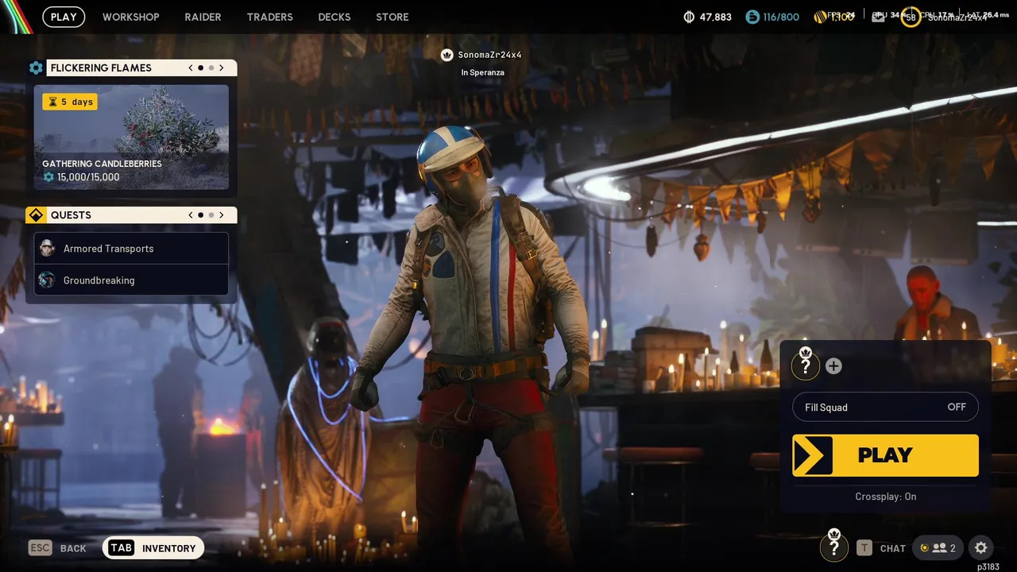Add a squad member with plus icon
This screenshot has height=572, width=1017.
[x=833, y=365]
